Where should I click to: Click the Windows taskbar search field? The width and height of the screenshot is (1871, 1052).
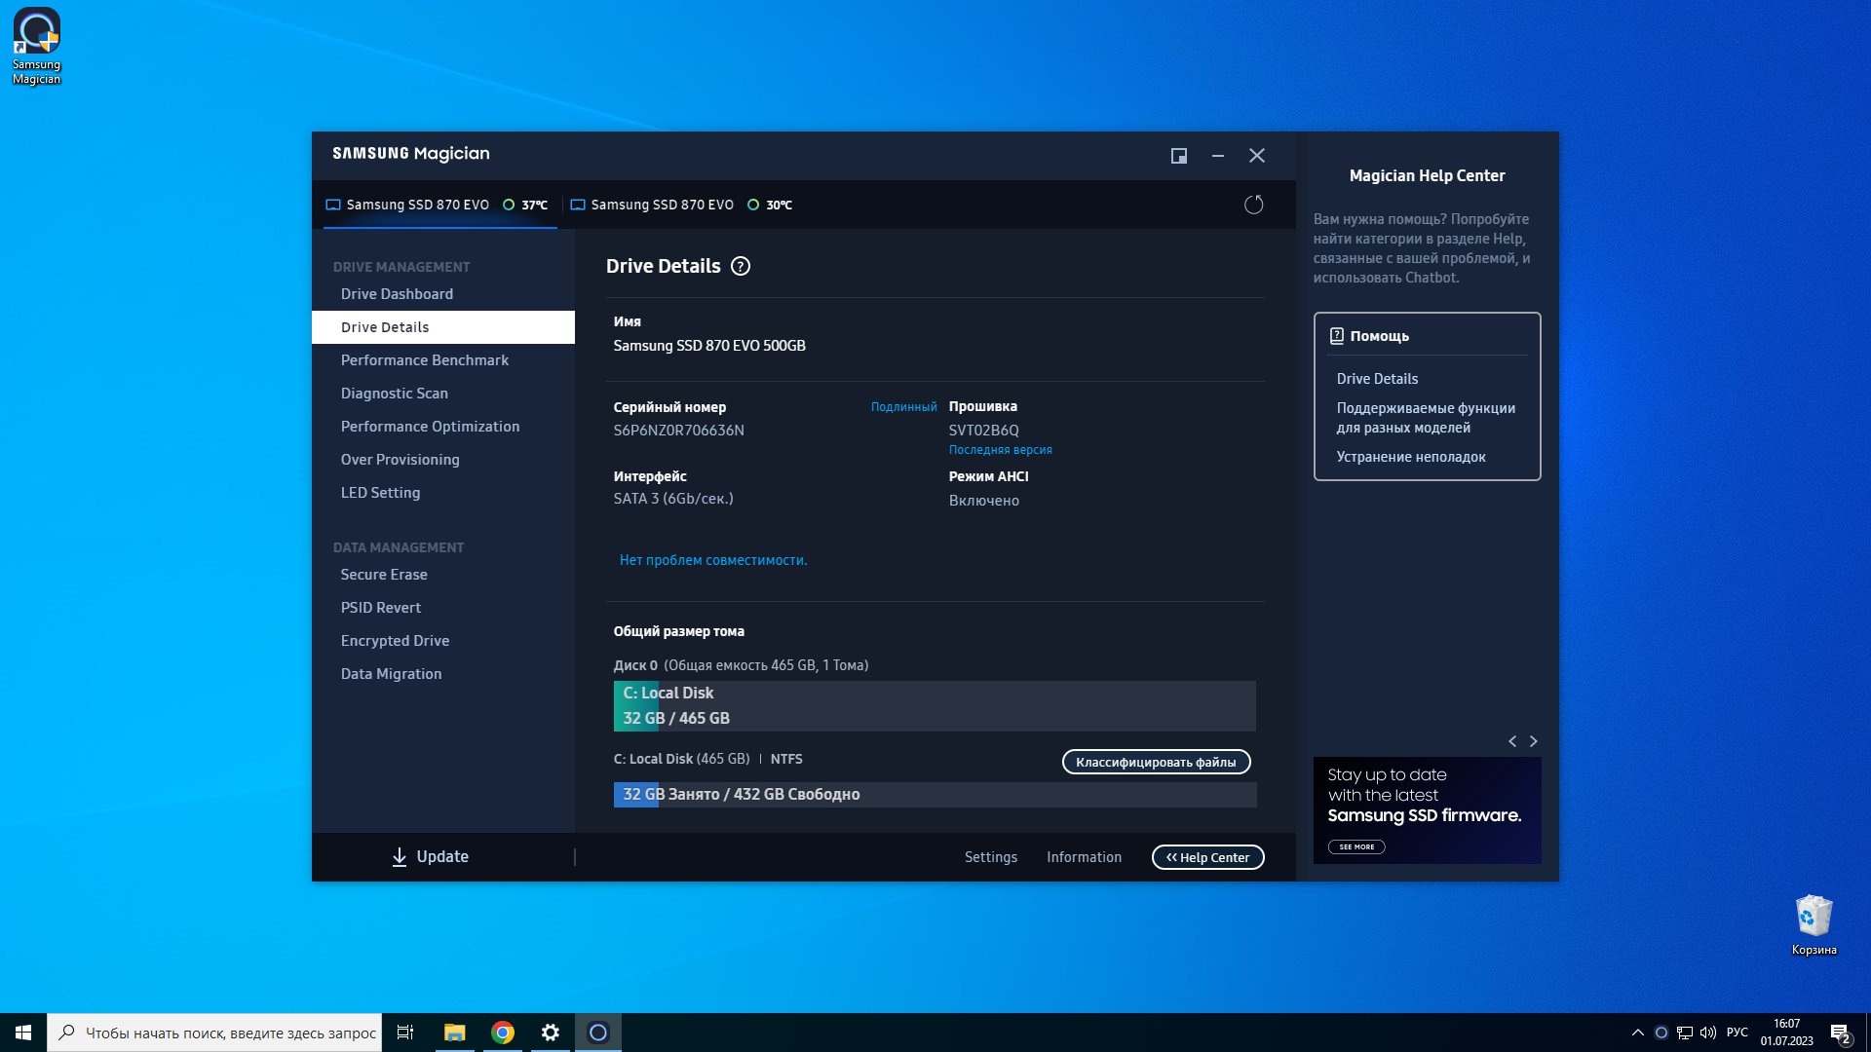pos(214,1033)
